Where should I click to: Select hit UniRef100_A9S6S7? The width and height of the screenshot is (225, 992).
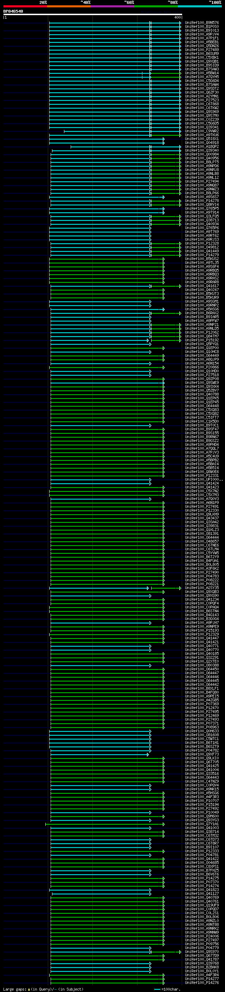point(202,197)
